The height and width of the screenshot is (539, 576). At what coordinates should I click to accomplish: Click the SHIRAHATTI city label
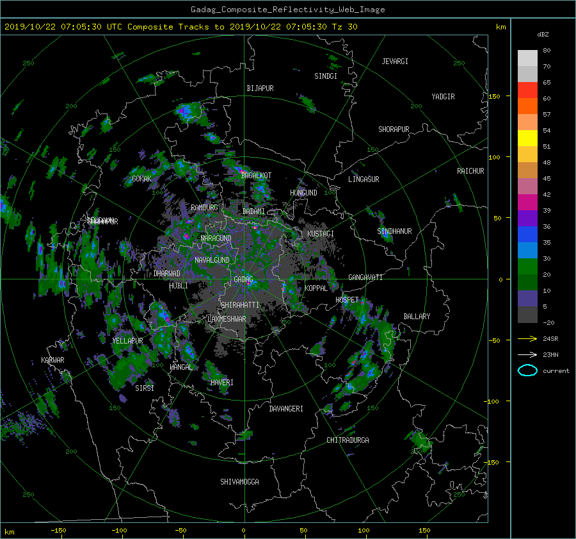tap(240, 305)
